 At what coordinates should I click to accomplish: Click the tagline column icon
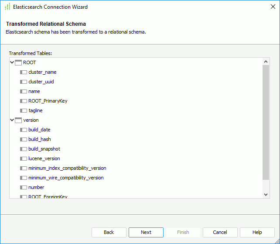(24, 110)
